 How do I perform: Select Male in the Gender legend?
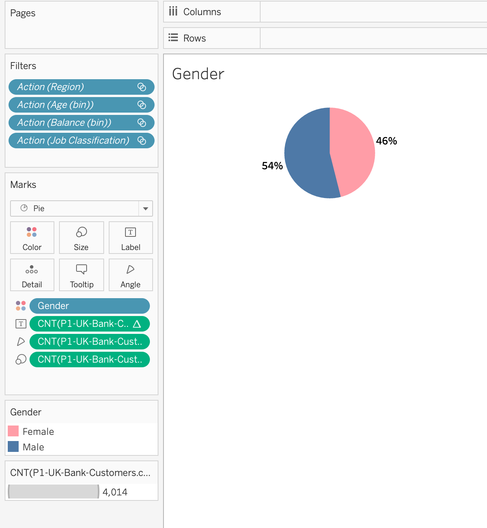click(33, 446)
